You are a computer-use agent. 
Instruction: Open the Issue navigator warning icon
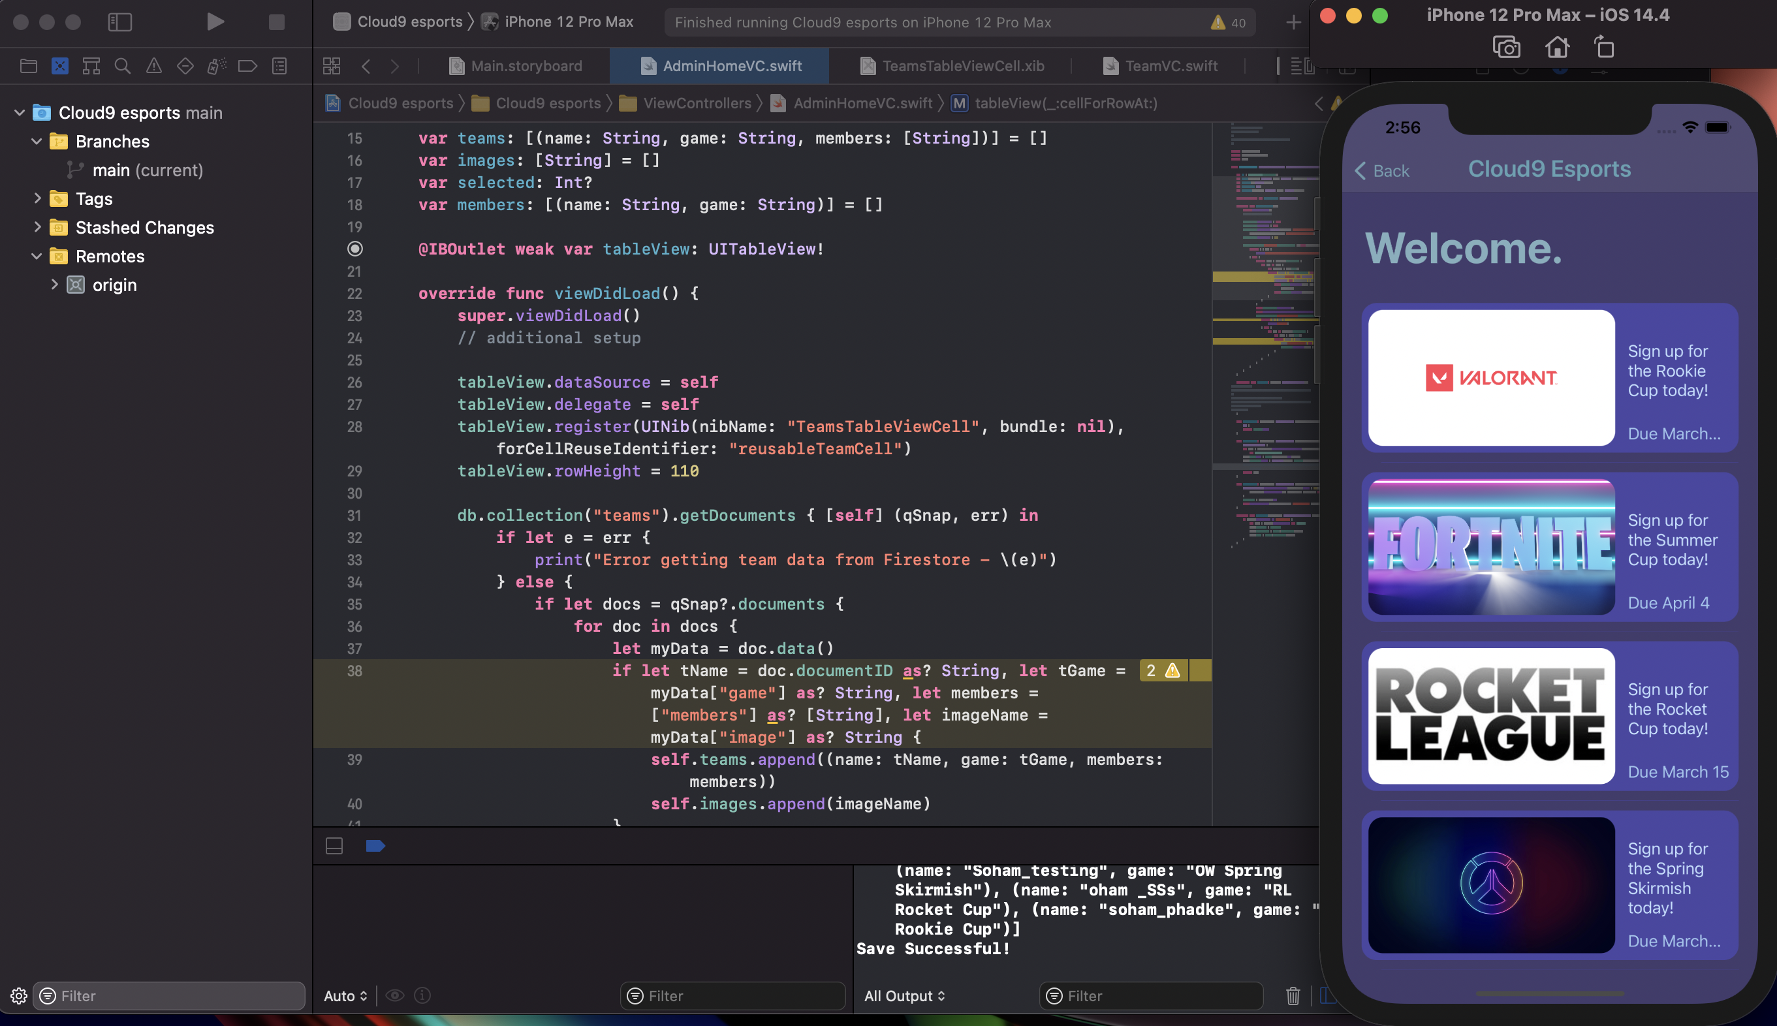click(x=153, y=66)
